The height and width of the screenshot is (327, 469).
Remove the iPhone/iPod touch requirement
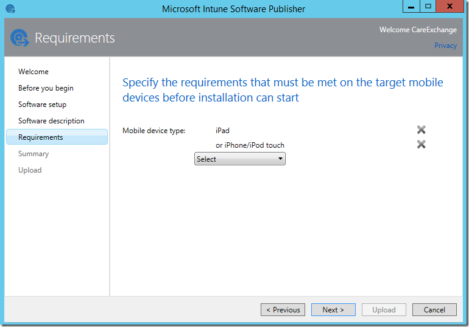point(421,145)
